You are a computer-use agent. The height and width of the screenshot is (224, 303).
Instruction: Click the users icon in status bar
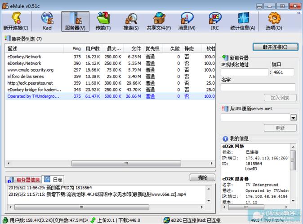(x=5, y=220)
